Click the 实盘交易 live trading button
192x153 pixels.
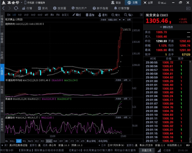click(146, 150)
